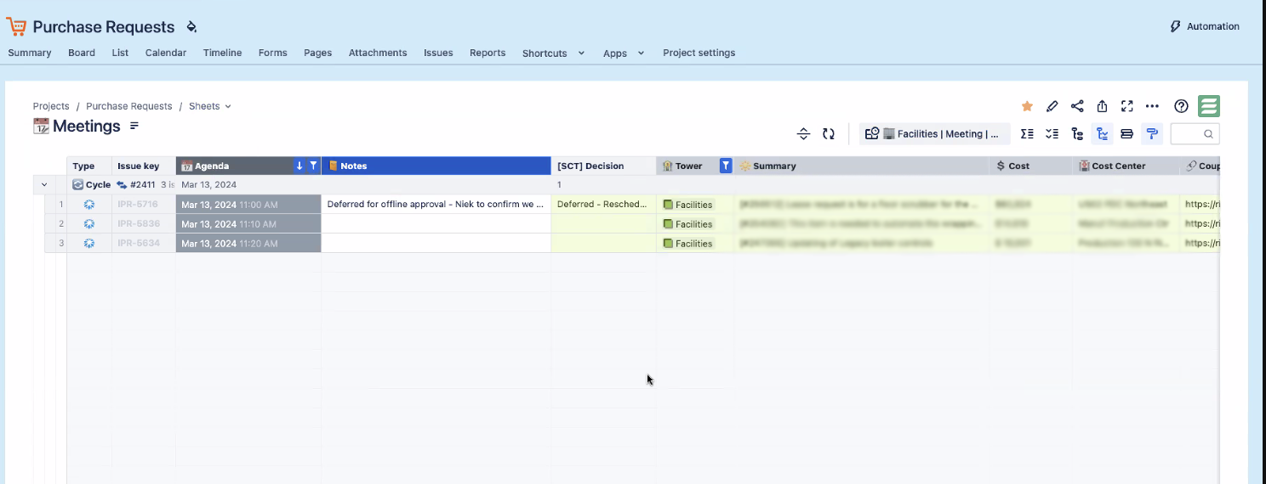Select agenda cell Mar 13, 2024 11:10 AM
This screenshot has height=484, width=1266.
tap(248, 224)
